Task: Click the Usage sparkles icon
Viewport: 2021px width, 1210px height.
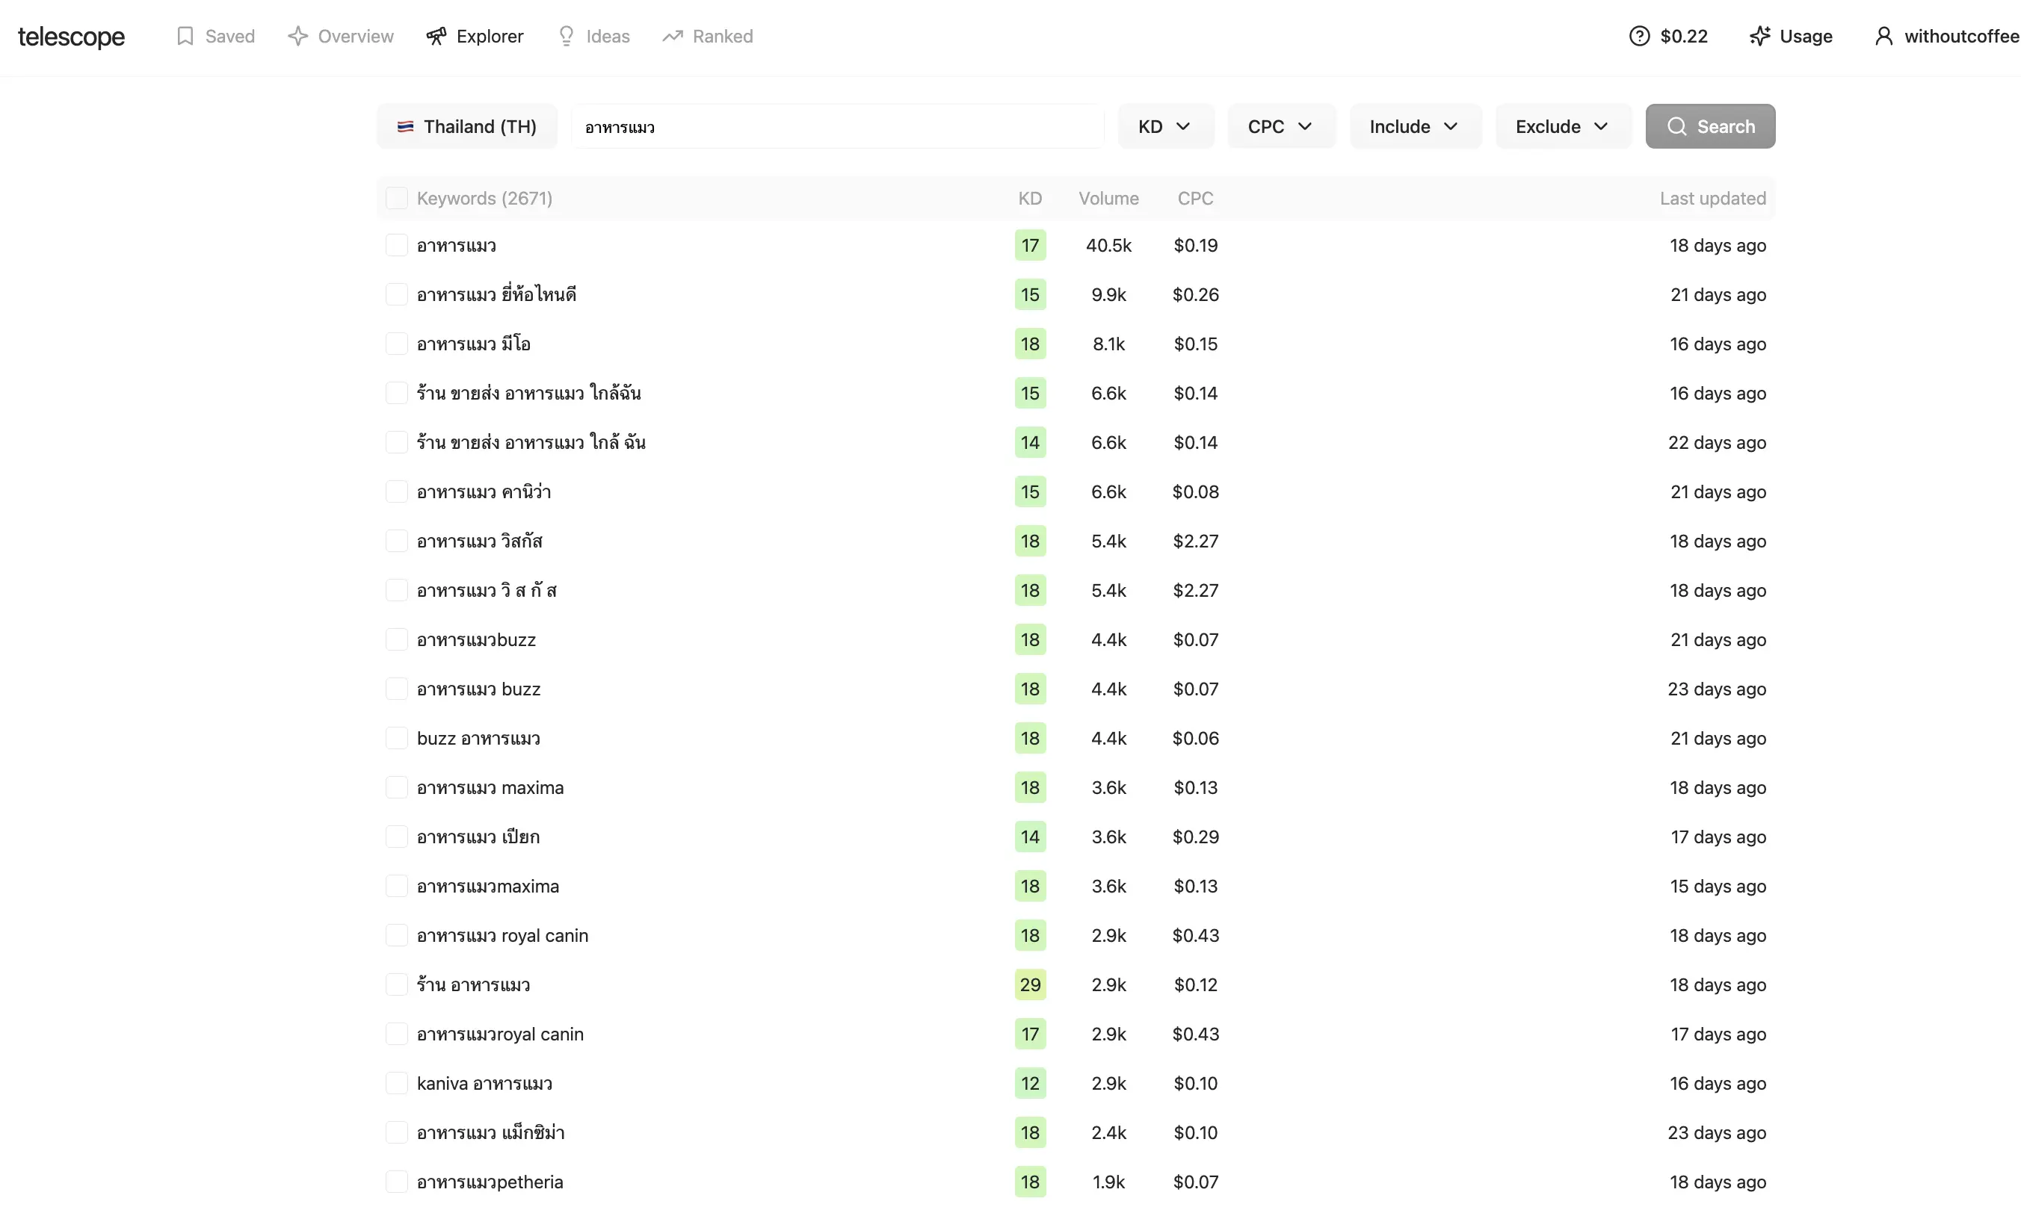Action: tap(1759, 36)
